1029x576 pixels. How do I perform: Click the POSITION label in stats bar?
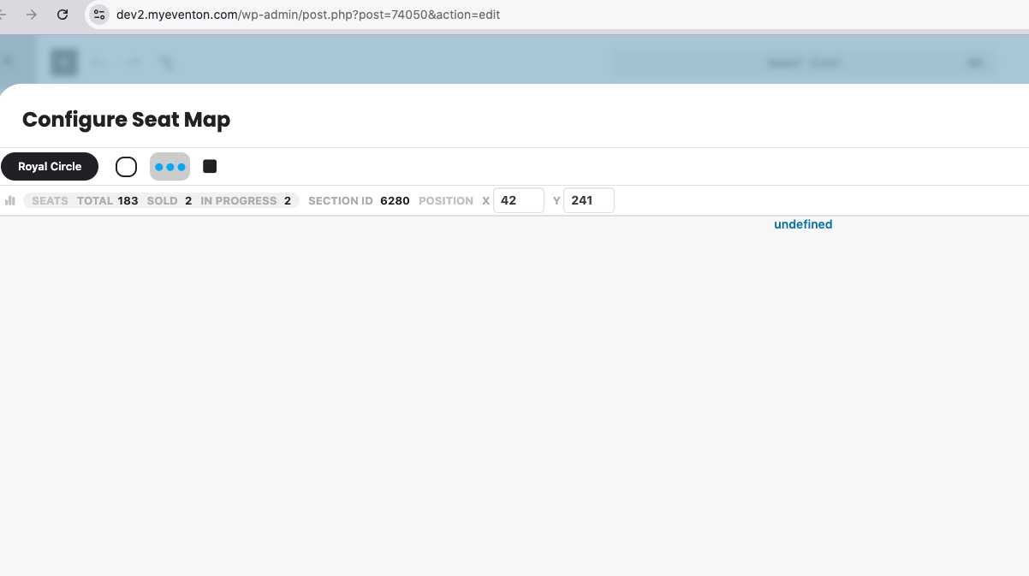coord(445,200)
